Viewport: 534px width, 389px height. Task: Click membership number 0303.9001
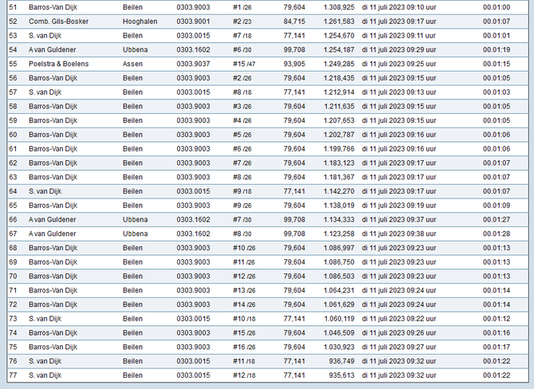pos(193,22)
